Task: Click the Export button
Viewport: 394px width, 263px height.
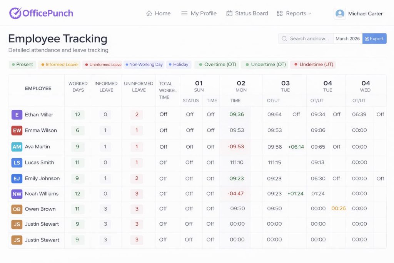Action: click(x=374, y=39)
